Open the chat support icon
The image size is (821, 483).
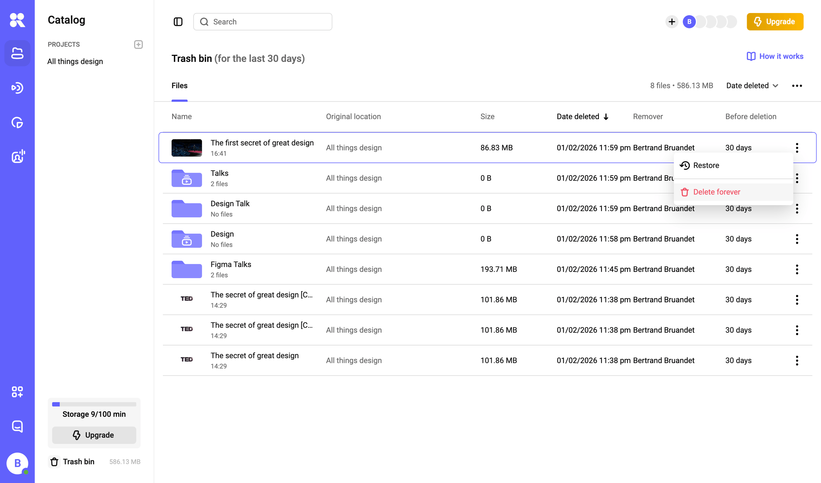pos(17,426)
